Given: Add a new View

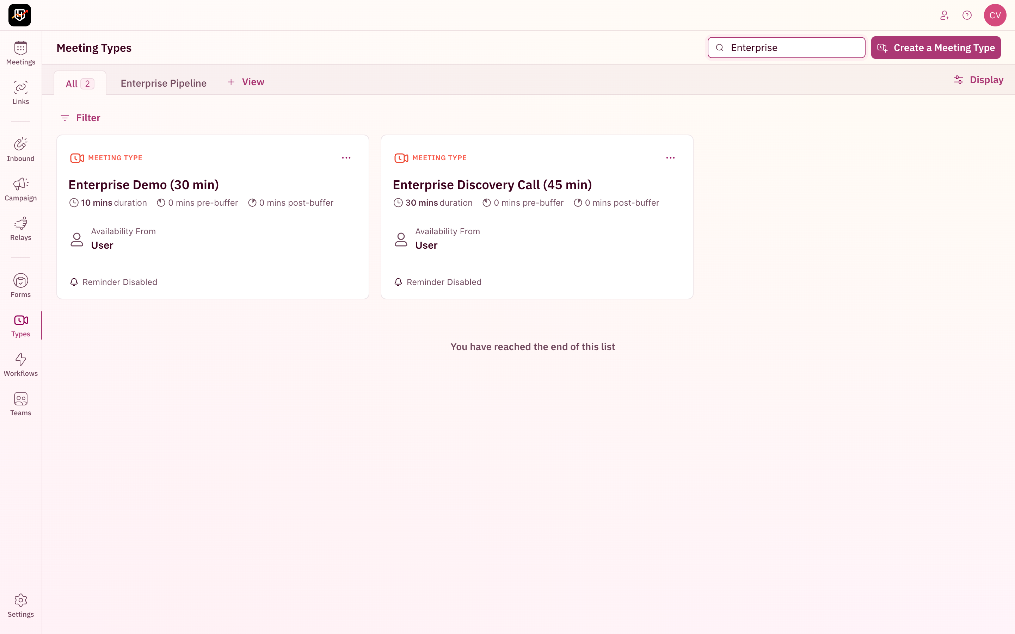Looking at the screenshot, I should [246, 82].
